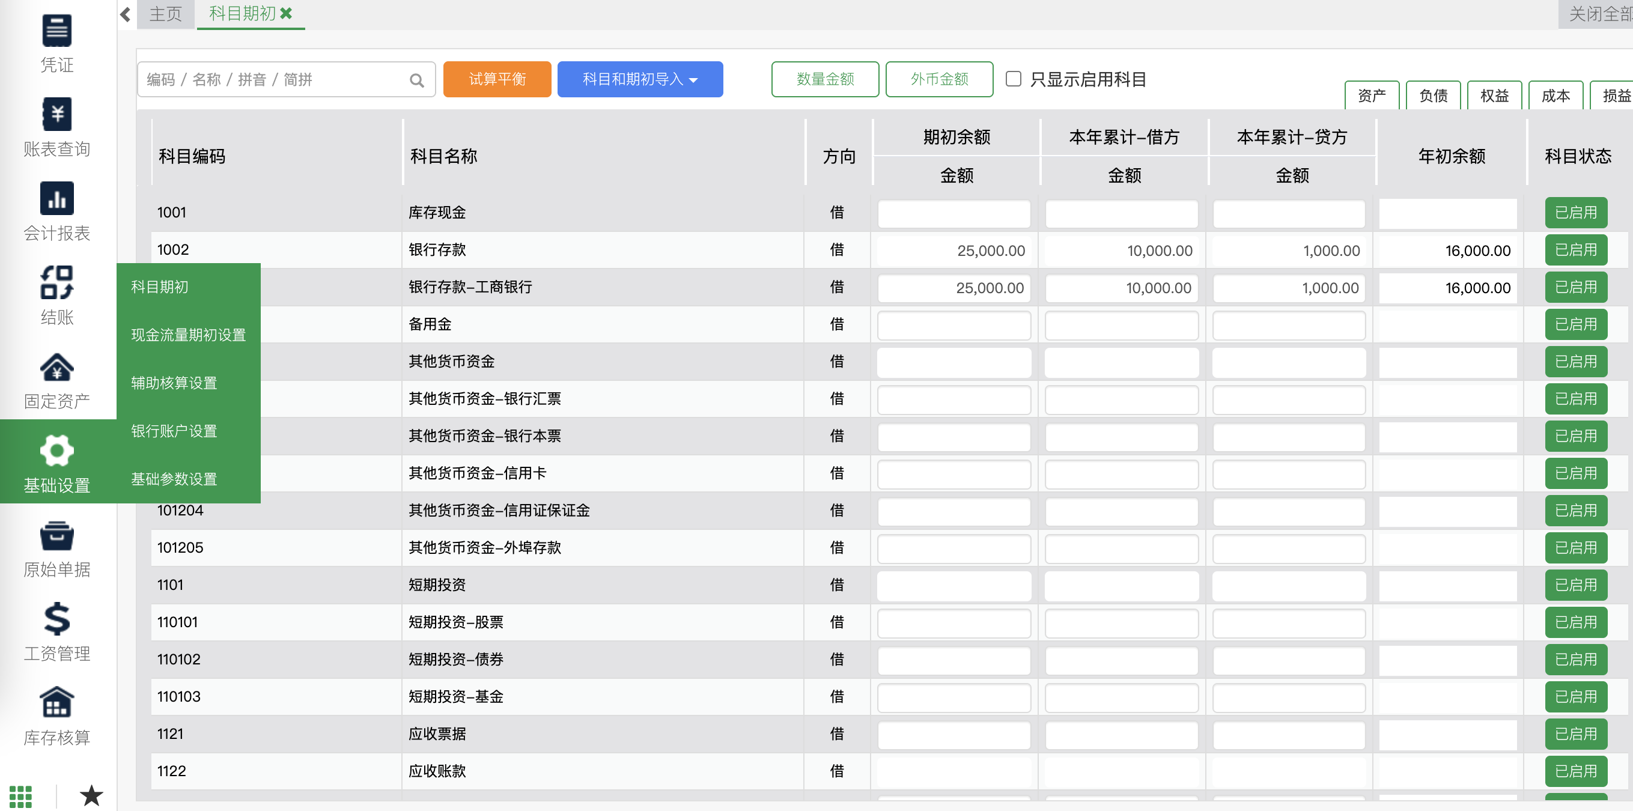Open 工资管理 dollar icon
The width and height of the screenshot is (1633, 811).
point(56,619)
